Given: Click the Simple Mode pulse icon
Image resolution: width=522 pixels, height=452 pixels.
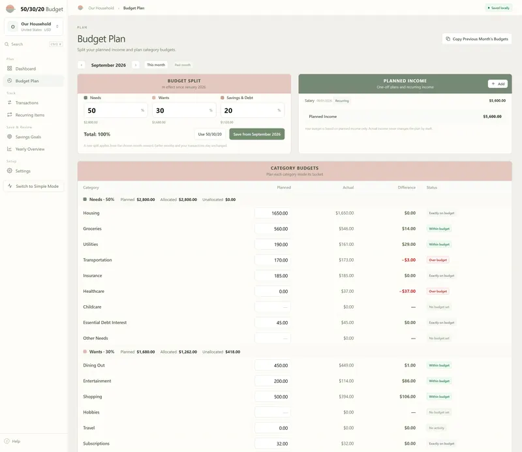Looking at the screenshot, I should click(10, 186).
